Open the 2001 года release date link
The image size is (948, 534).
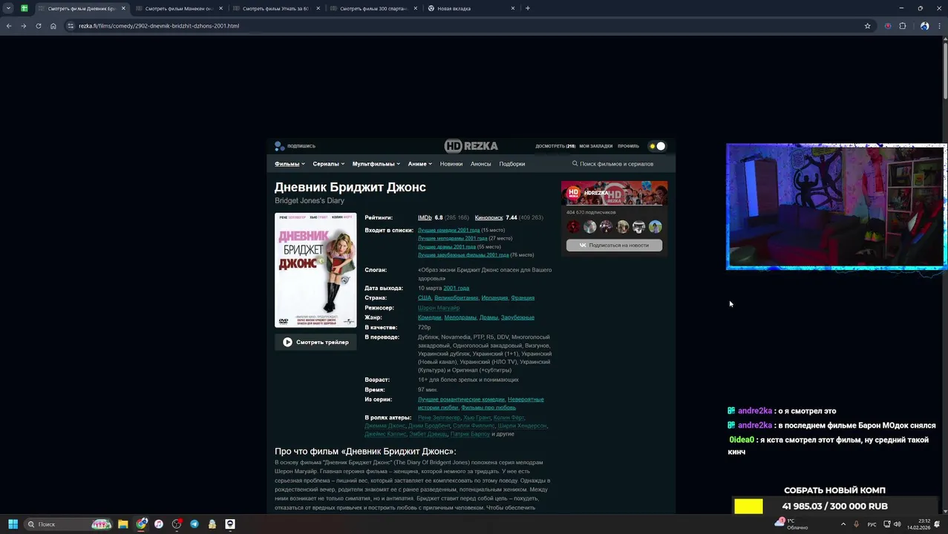pyautogui.click(x=456, y=288)
